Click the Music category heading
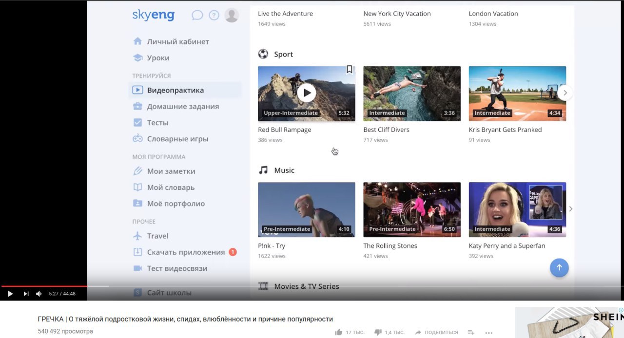 (x=284, y=170)
